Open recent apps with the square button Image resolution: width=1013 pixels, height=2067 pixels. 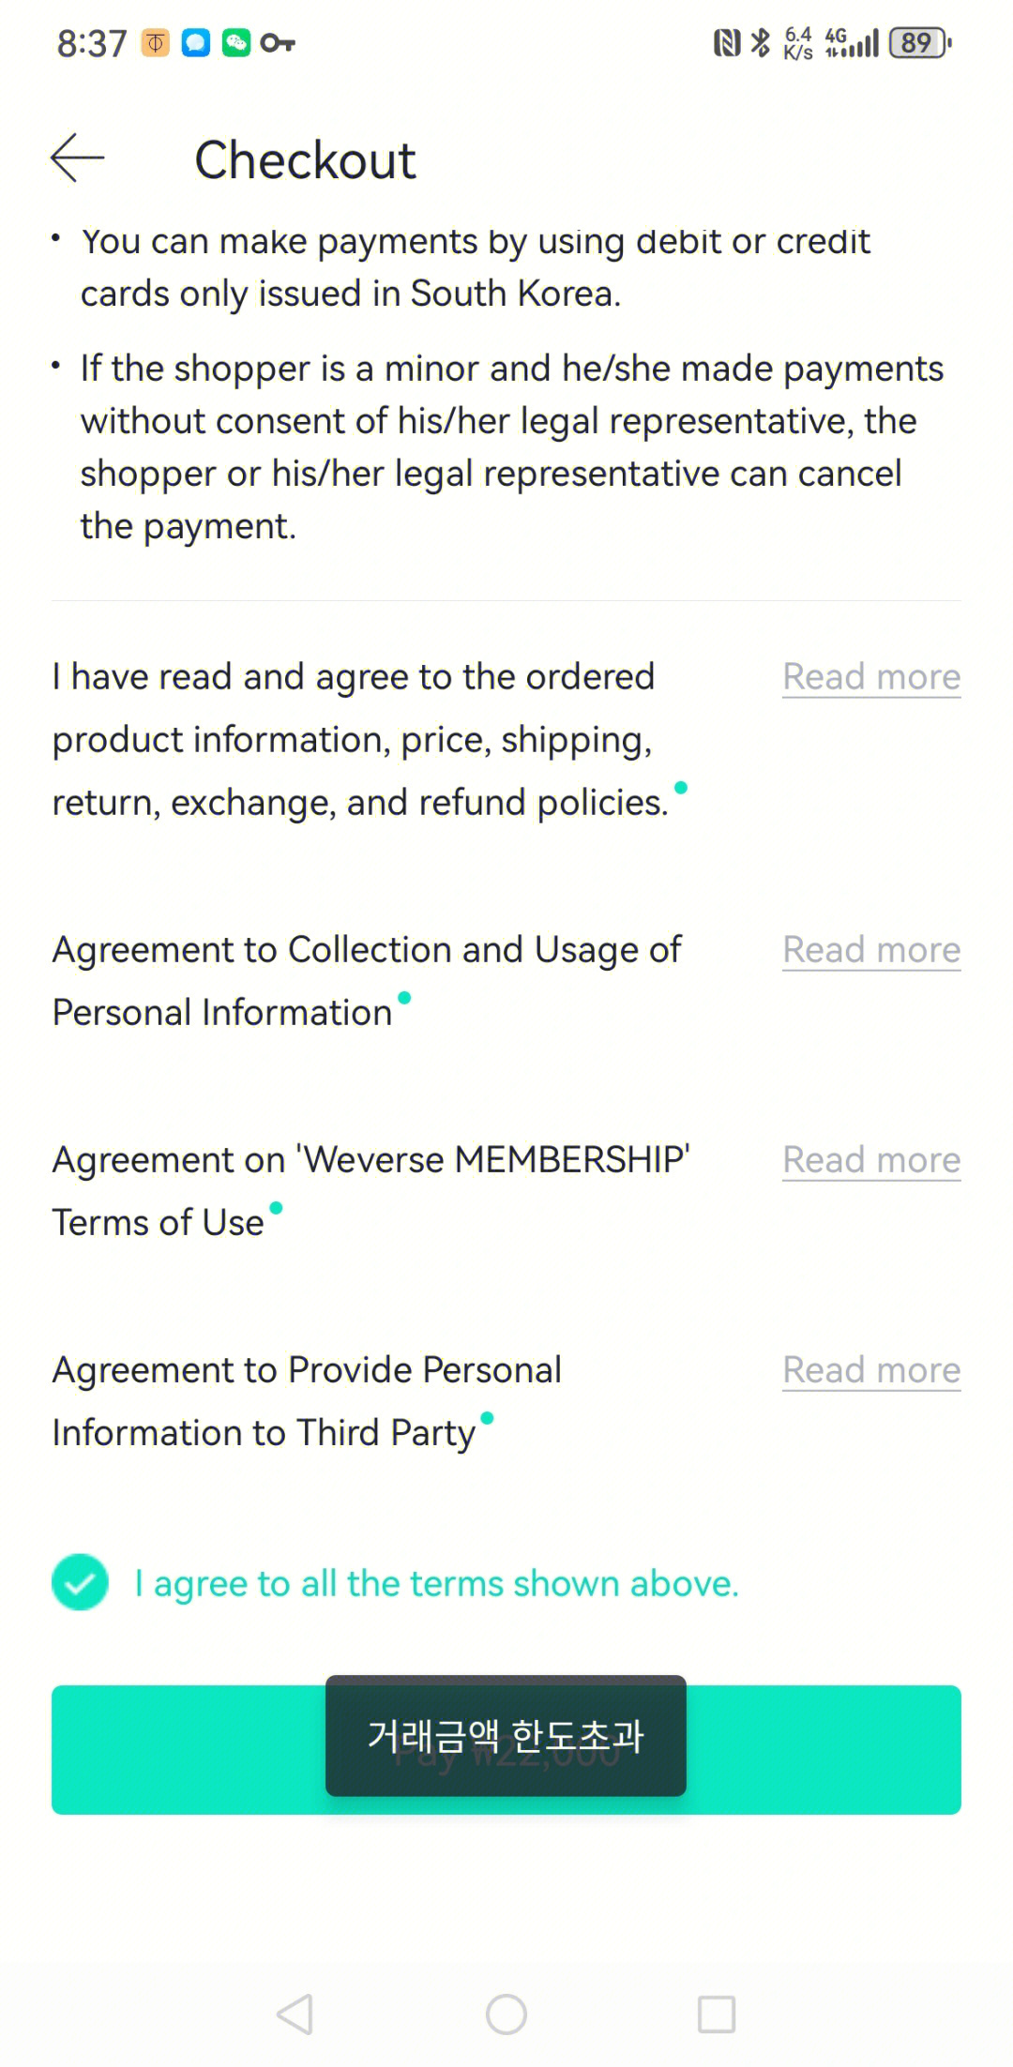pyautogui.click(x=717, y=2014)
